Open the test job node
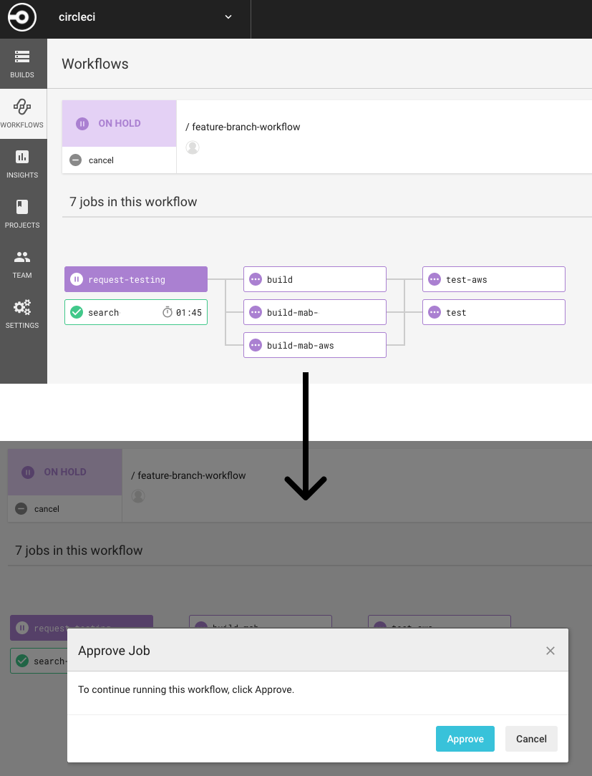Image resolution: width=592 pixels, height=776 pixels. coord(493,312)
